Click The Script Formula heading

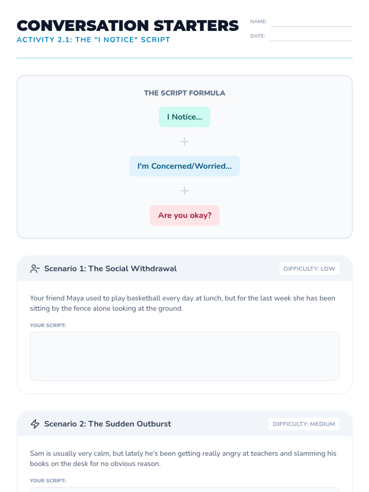[184, 93]
